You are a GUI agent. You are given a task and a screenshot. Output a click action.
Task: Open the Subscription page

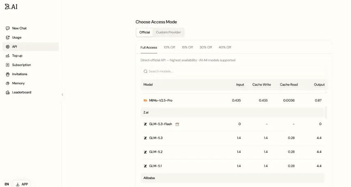click(x=31, y=65)
